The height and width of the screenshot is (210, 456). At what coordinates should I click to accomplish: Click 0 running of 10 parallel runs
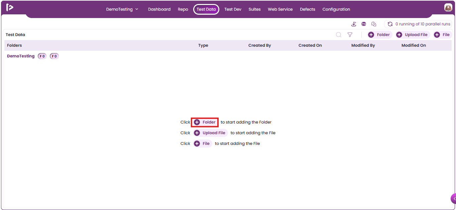(418, 24)
